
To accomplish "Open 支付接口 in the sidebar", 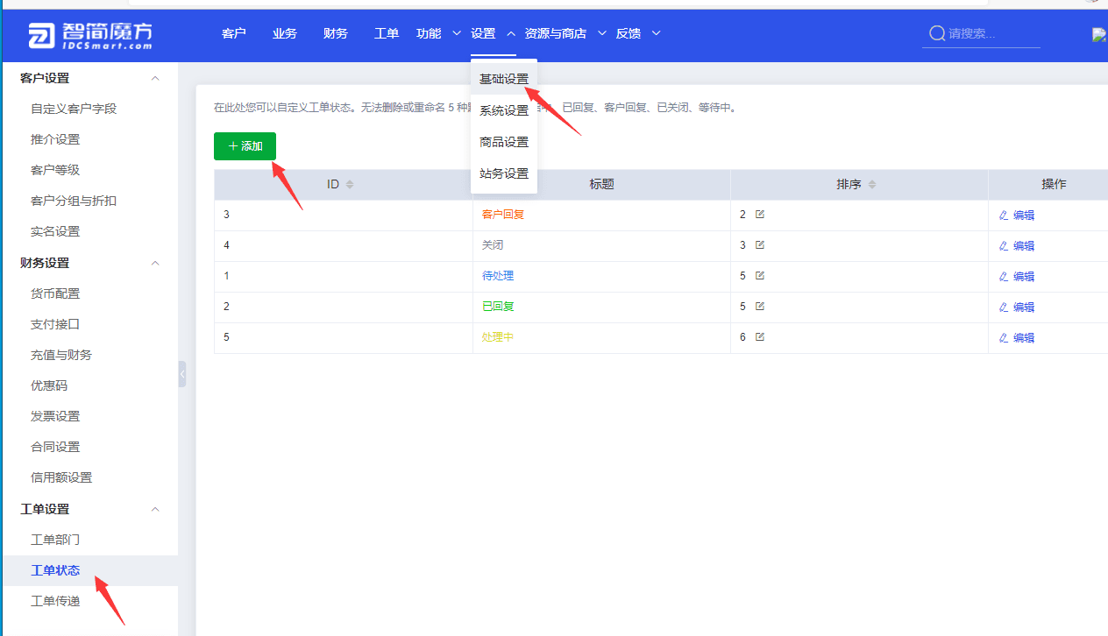I will 55,324.
